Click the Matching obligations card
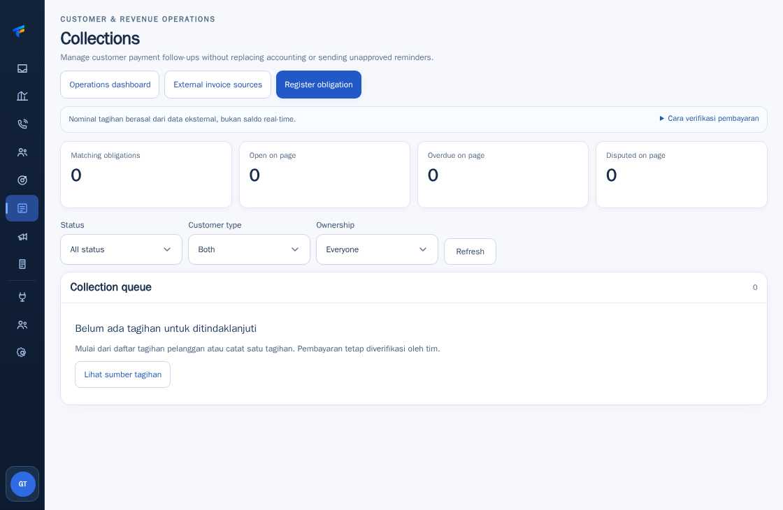Screen dimensions: 783x510 coord(146,175)
